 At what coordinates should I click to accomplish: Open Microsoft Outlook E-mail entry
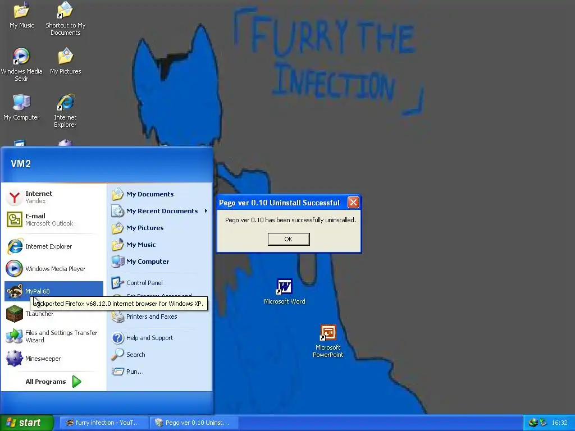pyautogui.click(x=53, y=219)
